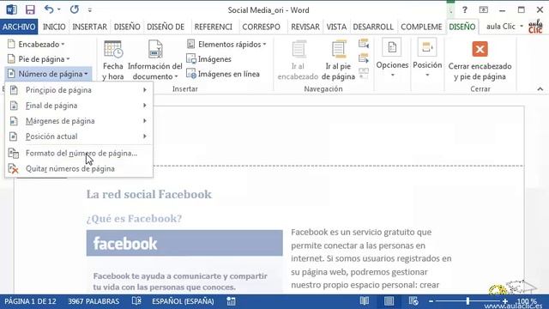549x309 pixels.
Task: Collapse the Número de página dropdown
Action: (x=49, y=74)
